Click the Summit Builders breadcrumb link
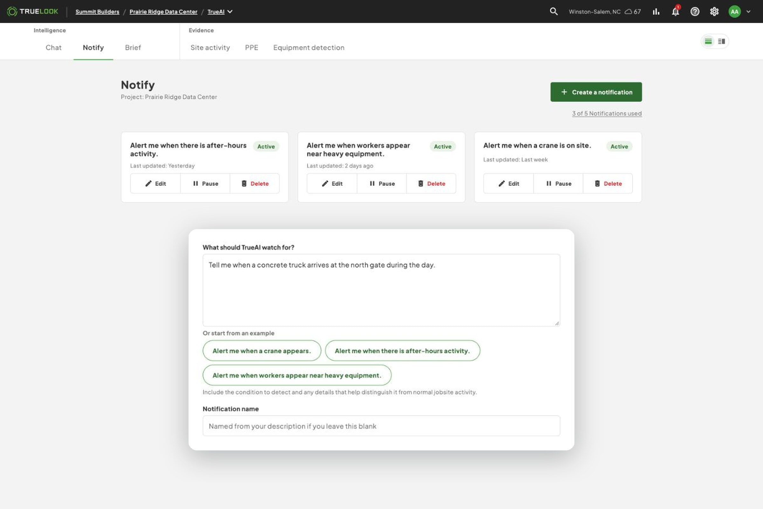Image resolution: width=763 pixels, height=509 pixels. (97, 12)
